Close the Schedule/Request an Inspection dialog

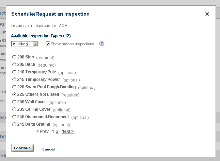[207, 14]
